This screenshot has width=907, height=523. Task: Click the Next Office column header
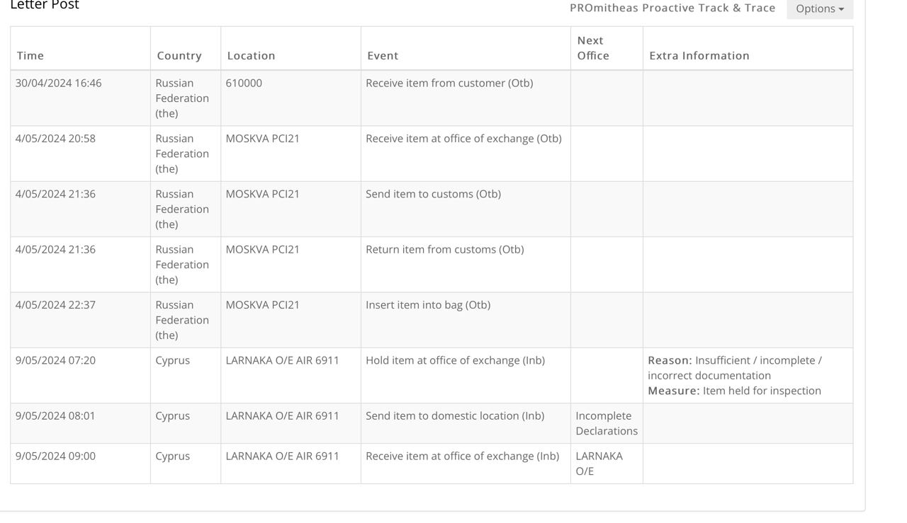coord(593,48)
